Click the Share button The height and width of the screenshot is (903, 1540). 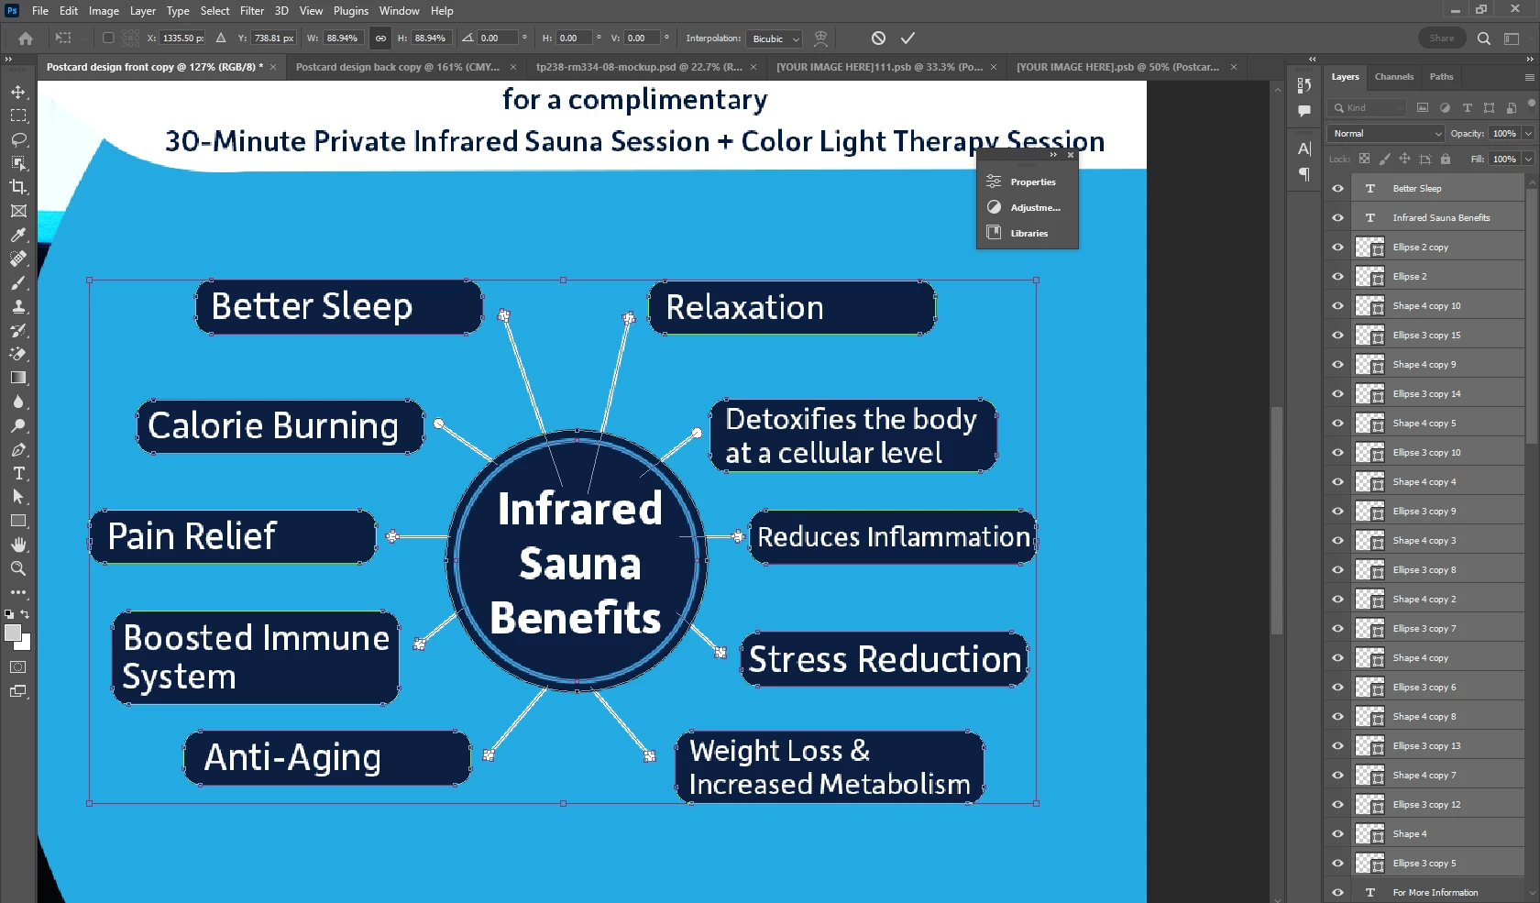coord(1442,39)
